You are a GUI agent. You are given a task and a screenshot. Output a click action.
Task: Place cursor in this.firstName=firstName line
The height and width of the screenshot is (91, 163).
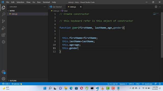click(x=80, y=38)
